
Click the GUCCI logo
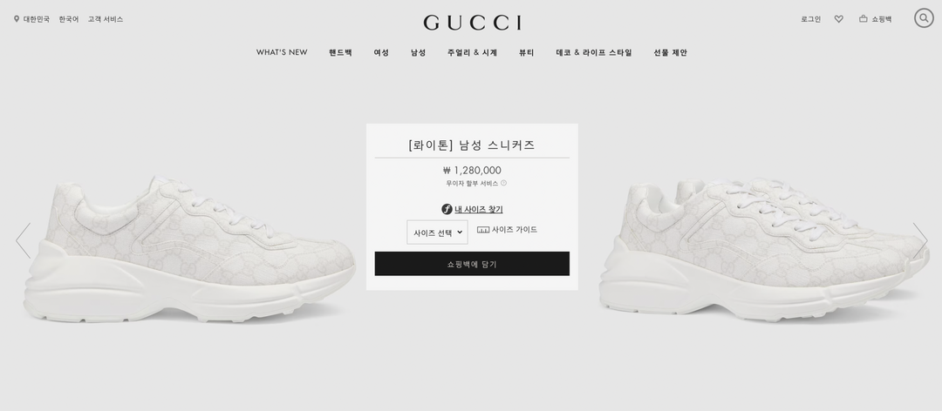coord(472,23)
